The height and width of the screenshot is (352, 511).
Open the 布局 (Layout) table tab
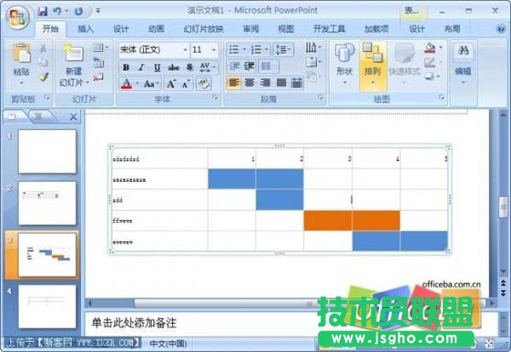(x=452, y=29)
